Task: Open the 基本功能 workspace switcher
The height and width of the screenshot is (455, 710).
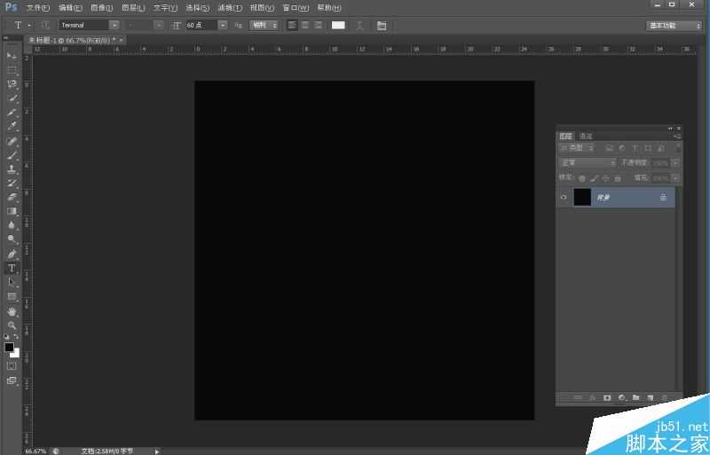Action: click(x=674, y=26)
